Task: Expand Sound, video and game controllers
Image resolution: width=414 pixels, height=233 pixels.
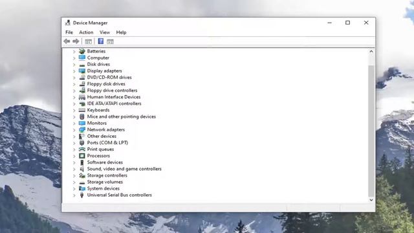Action: pyautogui.click(x=74, y=169)
